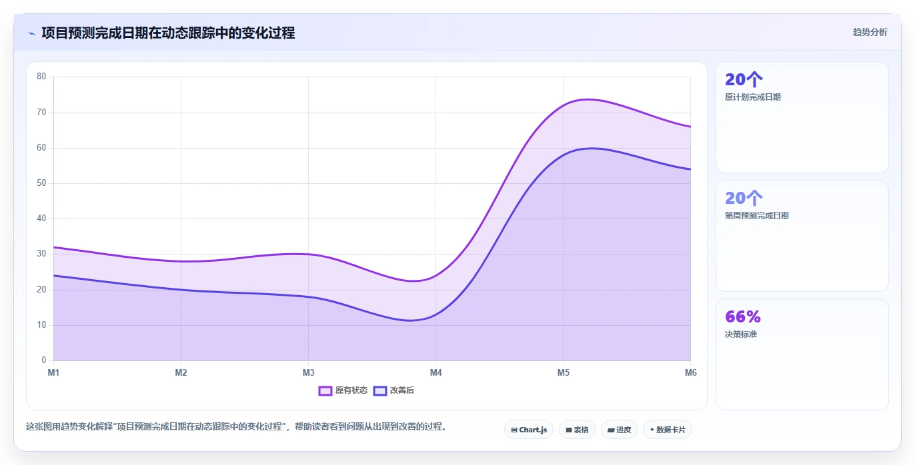915x465 pixels.
Task: Click the M4 x-axis label
Action: 435,372
